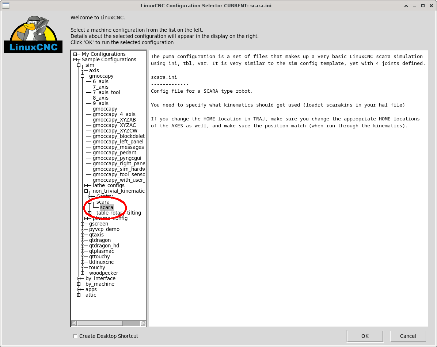Expand My Configurations tree node
437x347 pixels.
75,54
